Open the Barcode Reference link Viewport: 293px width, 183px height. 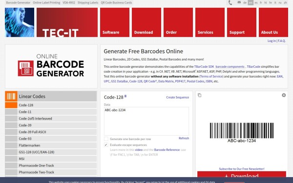167,150
